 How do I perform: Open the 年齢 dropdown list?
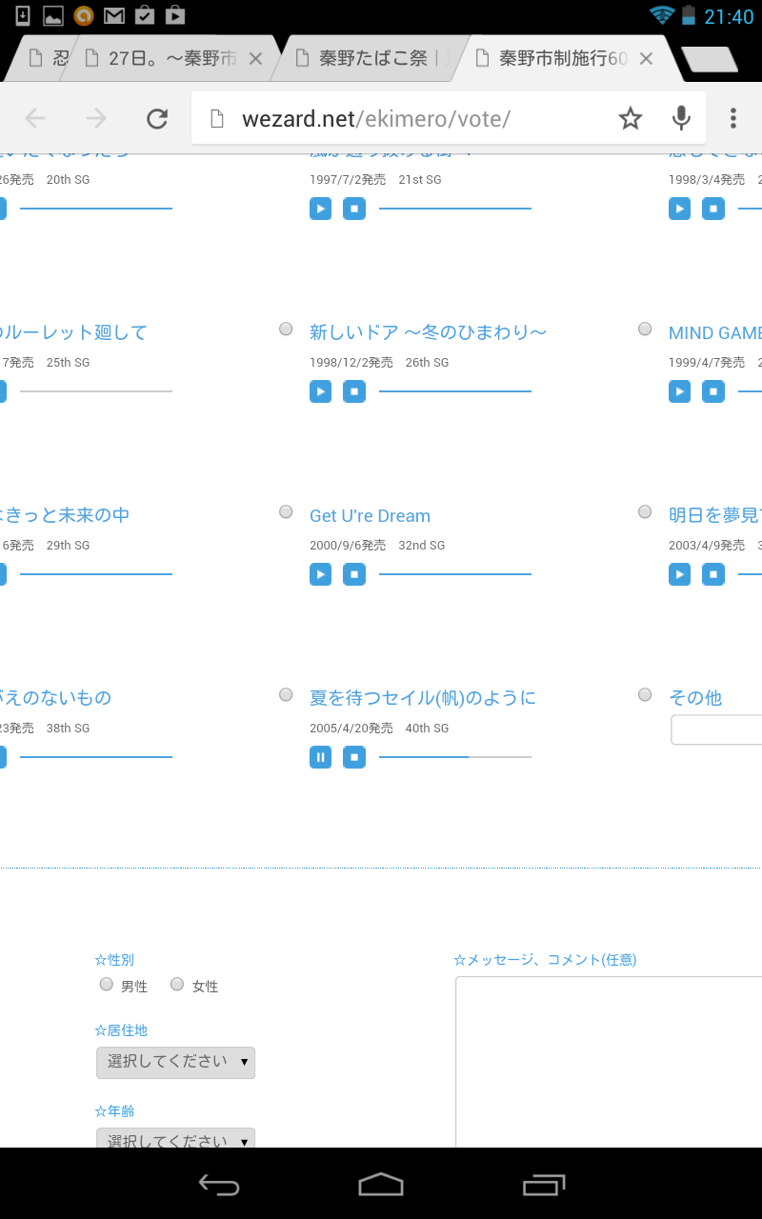pos(175,1139)
